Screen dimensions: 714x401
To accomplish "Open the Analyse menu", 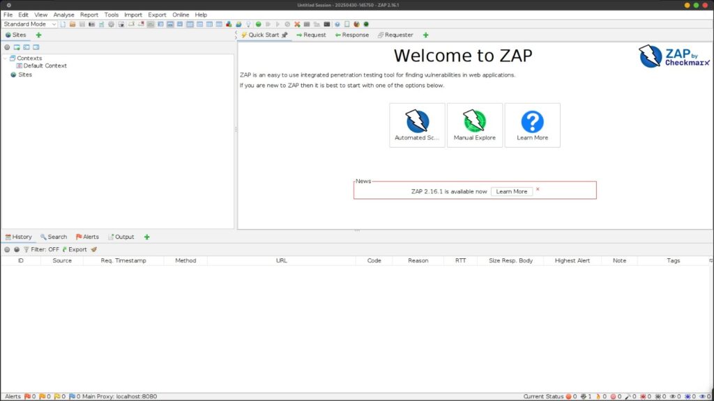I will coord(63,15).
